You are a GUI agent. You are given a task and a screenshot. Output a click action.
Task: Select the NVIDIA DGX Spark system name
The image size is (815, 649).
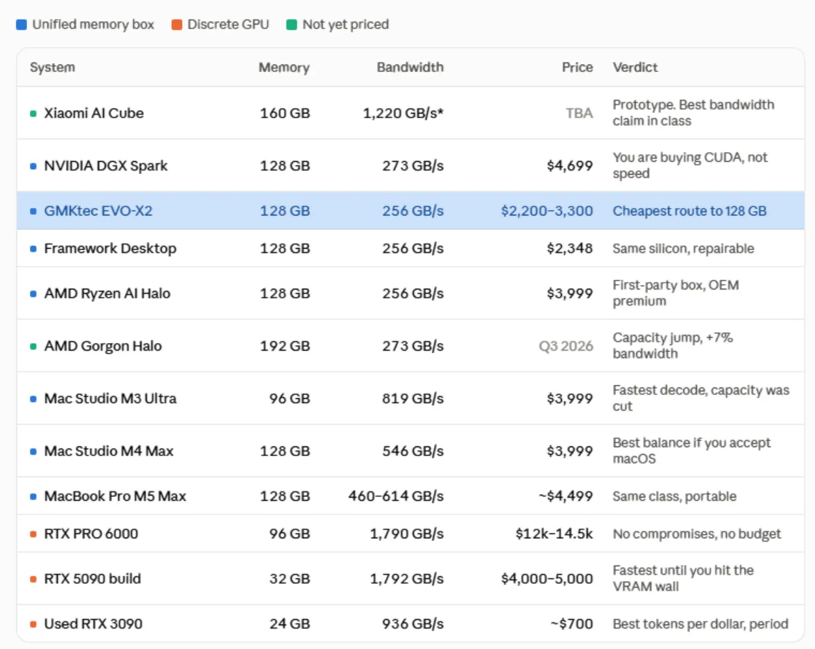tap(106, 166)
